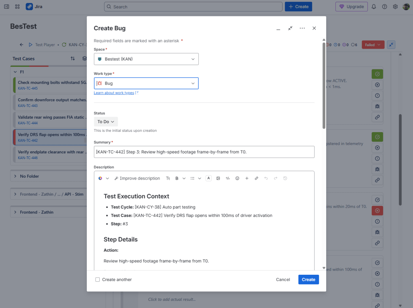The width and height of the screenshot is (413, 308).
Task: Click 'Click to add actual result...' field
Action: 172,299
